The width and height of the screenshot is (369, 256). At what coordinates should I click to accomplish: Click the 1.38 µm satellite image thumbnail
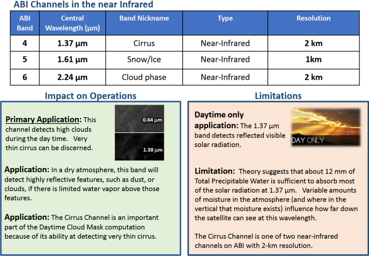(139, 146)
